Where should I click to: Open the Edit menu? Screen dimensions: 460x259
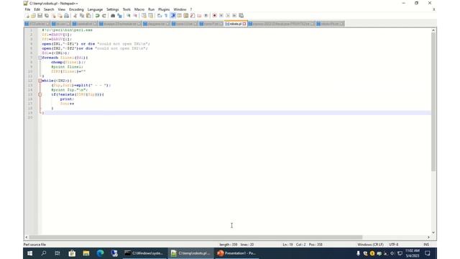point(37,9)
